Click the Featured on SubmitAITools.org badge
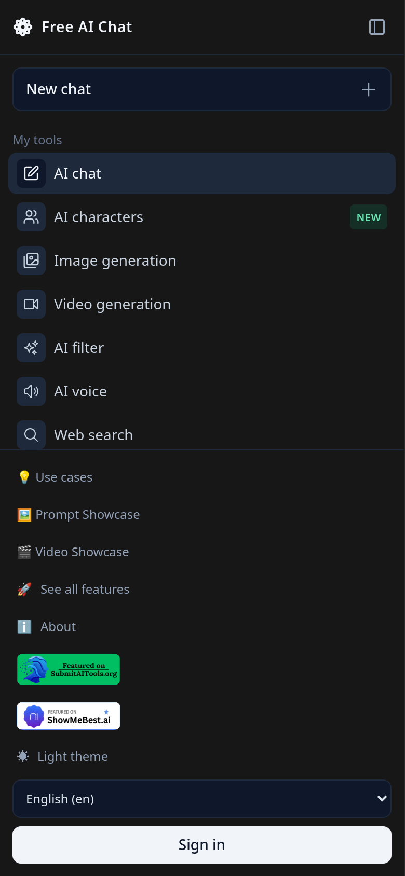405x876 pixels. coord(69,669)
